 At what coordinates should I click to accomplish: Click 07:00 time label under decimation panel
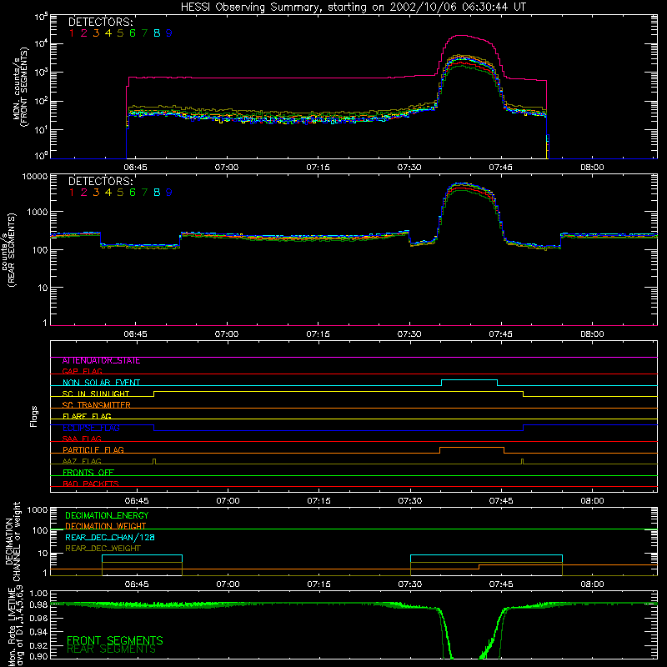click(x=228, y=584)
